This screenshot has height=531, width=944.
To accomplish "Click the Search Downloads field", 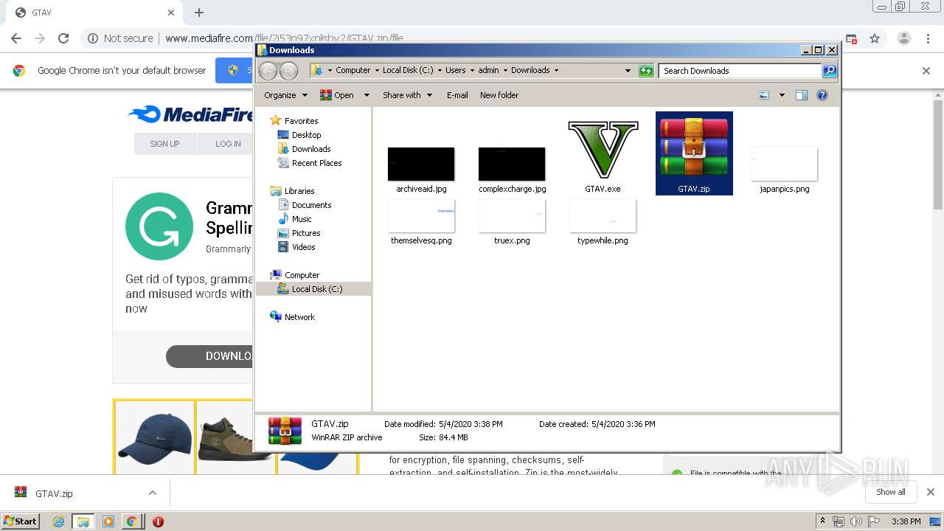I will click(740, 71).
